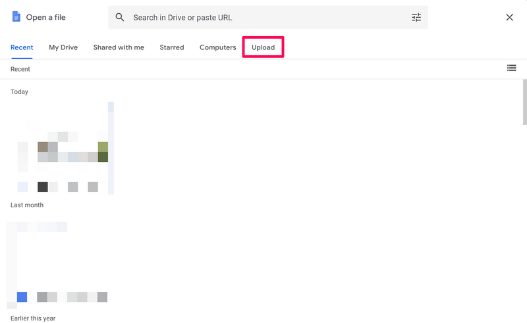
Task: Select the Recent tab
Action: 22,47
